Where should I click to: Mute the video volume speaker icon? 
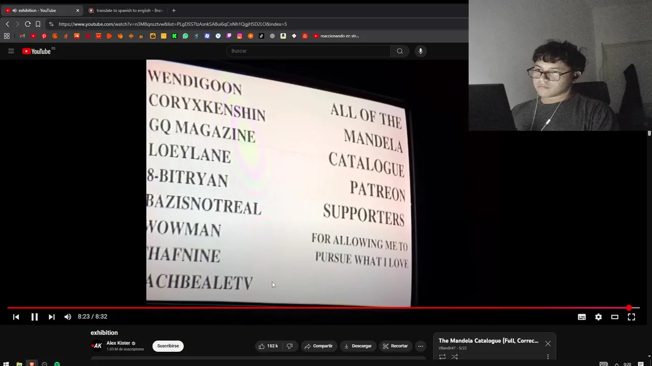point(68,317)
